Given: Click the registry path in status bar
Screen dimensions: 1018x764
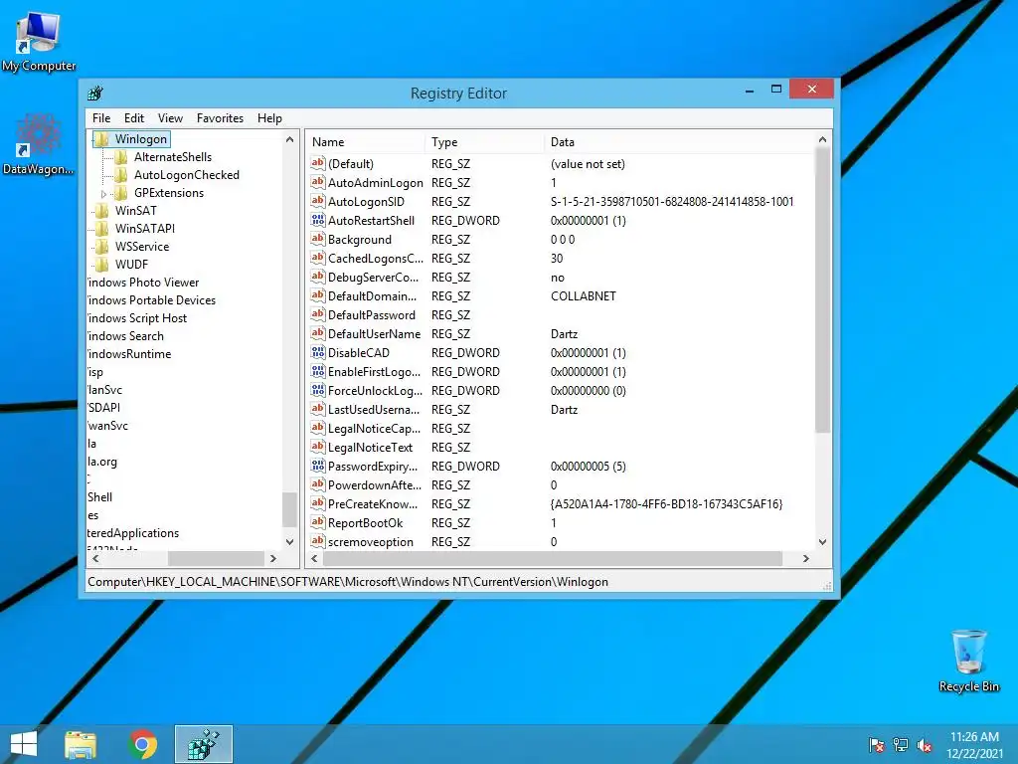Looking at the screenshot, I should tap(348, 582).
